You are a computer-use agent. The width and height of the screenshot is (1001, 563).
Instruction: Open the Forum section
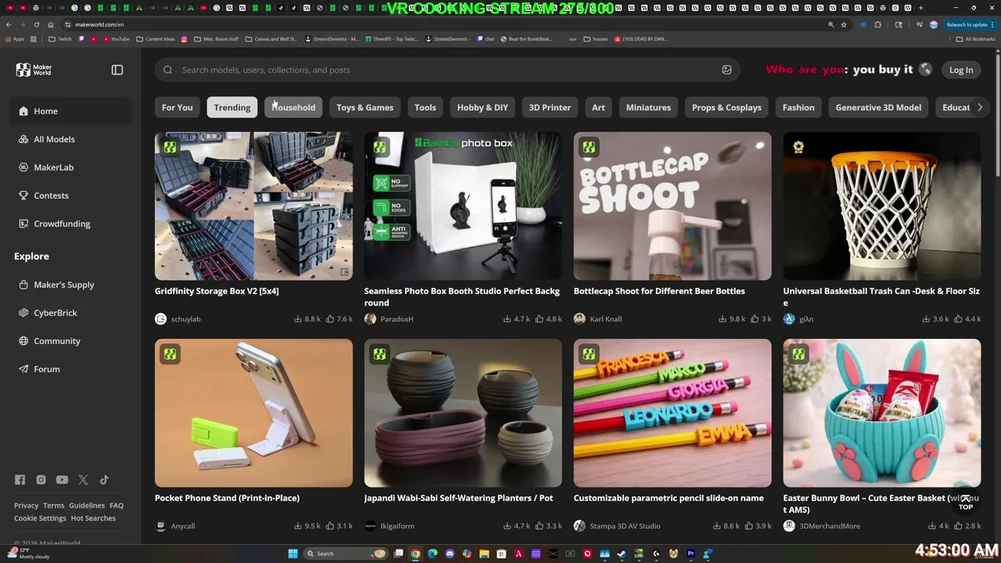70,369
